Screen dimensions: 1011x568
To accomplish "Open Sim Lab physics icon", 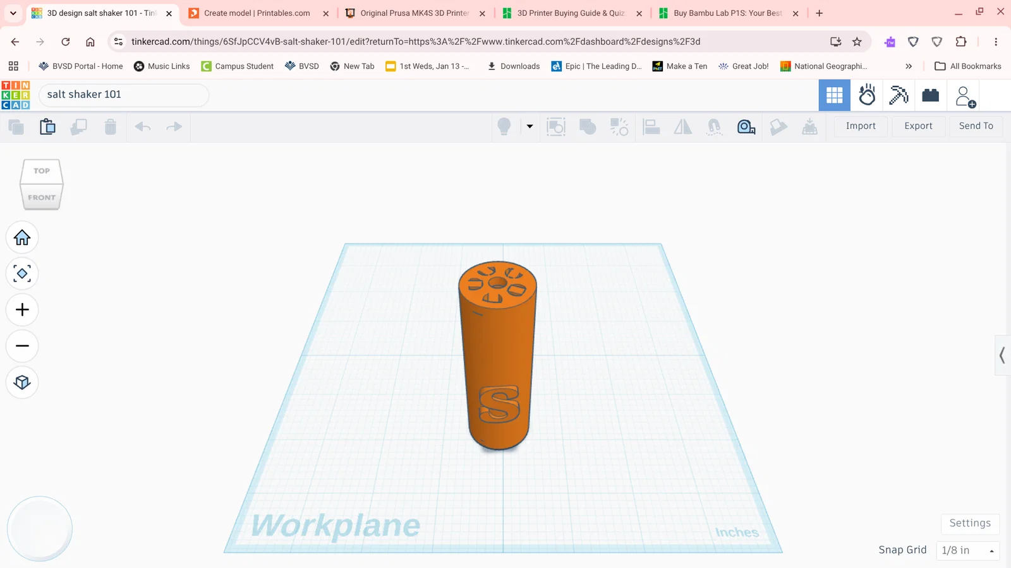I will [x=867, y=95].
